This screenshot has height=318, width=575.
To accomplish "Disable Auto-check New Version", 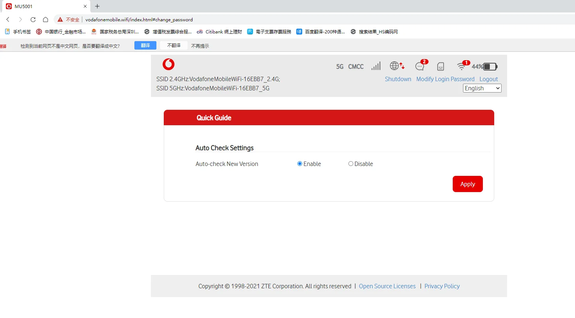I will (351, 163).
